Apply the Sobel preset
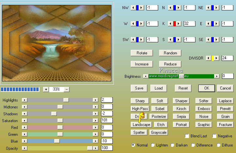The width and height of the screenshot is (236, 153). 160,109
